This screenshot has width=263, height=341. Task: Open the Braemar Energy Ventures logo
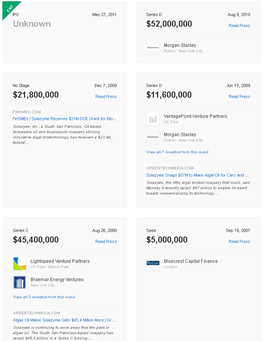(19, 282)
